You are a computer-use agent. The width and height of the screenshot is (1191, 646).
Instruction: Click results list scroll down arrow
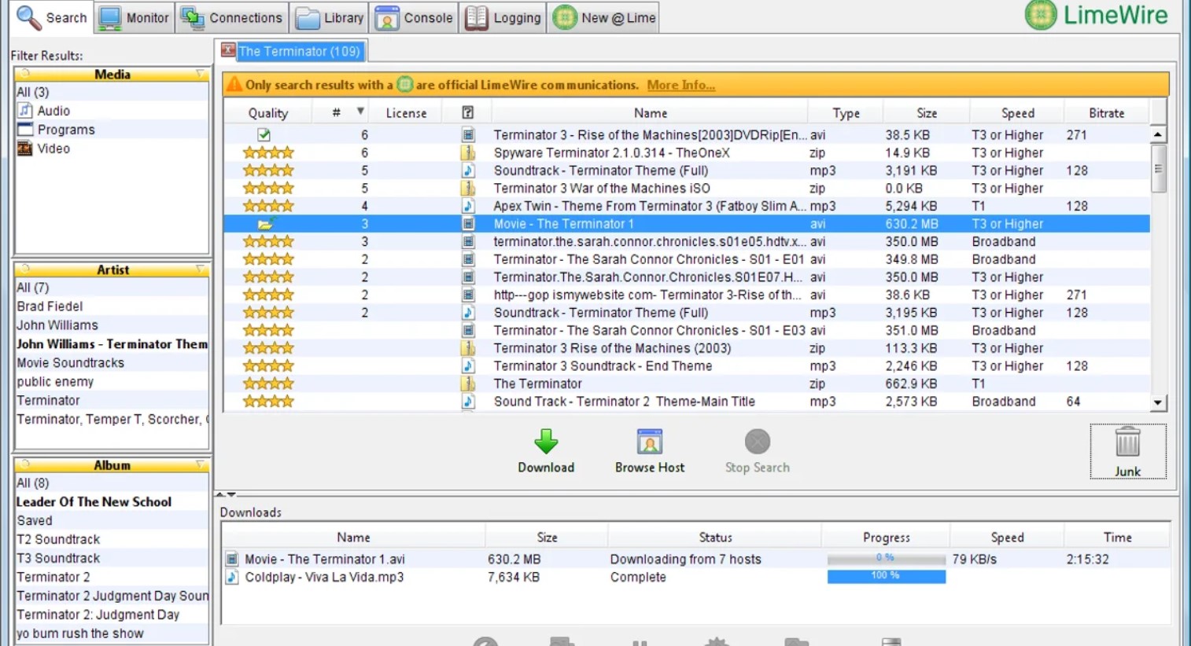[x=1158, y=402]
